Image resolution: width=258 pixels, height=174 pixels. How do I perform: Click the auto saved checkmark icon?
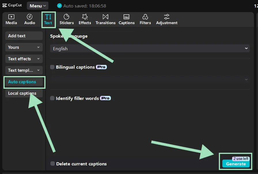coord(59,6)
